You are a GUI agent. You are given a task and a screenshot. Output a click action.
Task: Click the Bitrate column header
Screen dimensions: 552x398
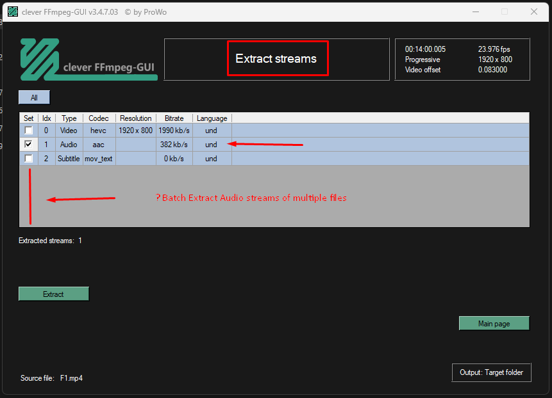pos(174,118)
